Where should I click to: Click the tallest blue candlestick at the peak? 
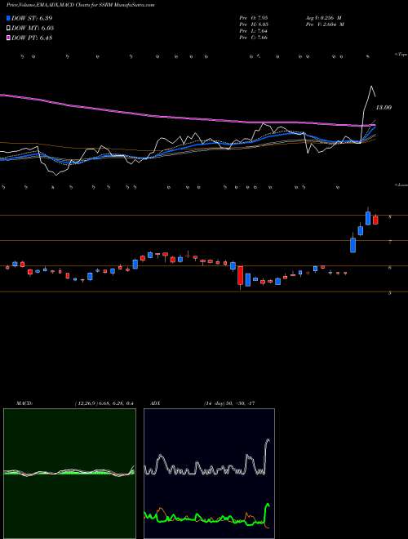[368, 218]
